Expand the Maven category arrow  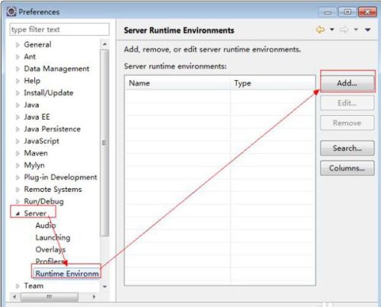tap(18, 153)
